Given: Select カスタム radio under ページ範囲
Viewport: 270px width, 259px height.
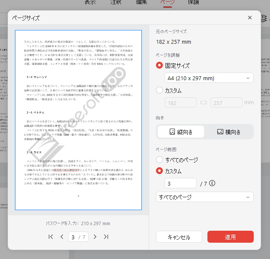Looking at the screenshot, I should (160, 171).
